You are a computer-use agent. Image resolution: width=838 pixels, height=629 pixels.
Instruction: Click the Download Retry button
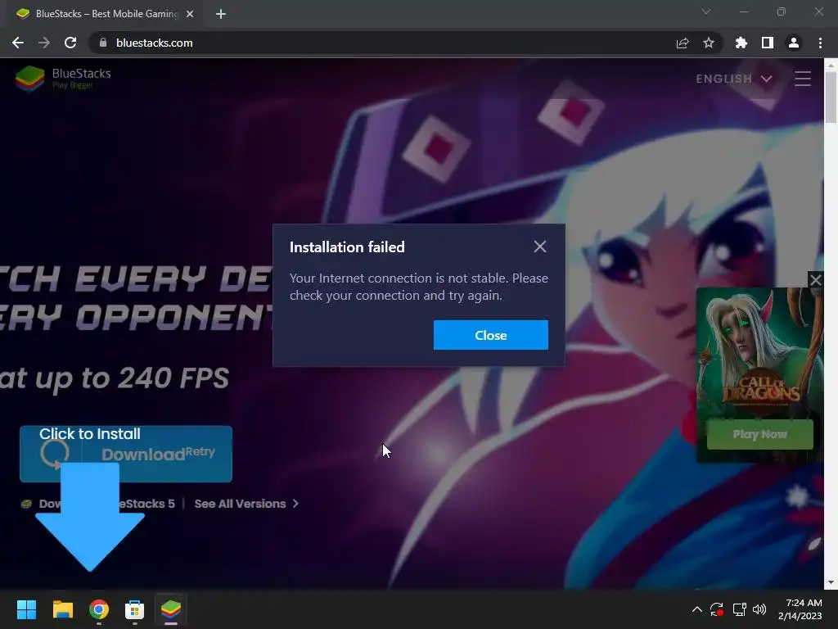126,454
